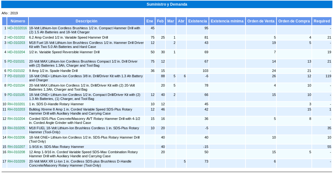The height and width of the screenshot is (175, 334).
Task: Select description 1-9/16 in. SDS-Max Rotary Hammer
Action: pyautogui.click(x=56, y=147)
